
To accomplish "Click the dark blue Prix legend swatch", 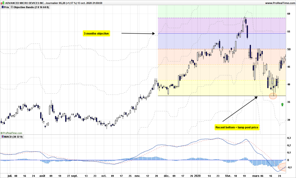I will pos(2,7).
